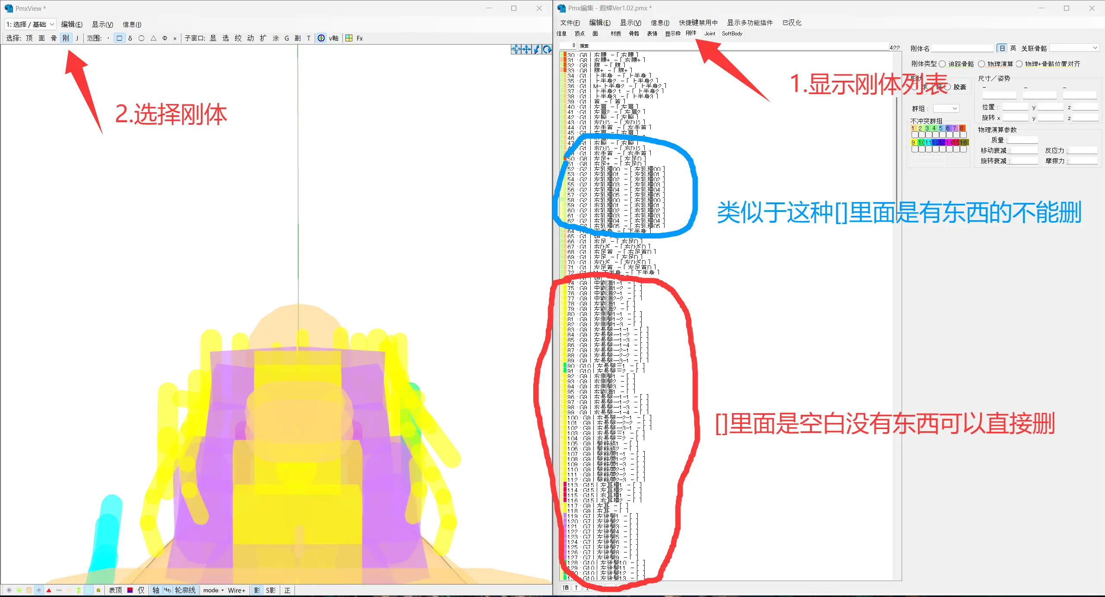
Task: Click the four-color grid icon beside Fx
Action: (x=349, y=38)
